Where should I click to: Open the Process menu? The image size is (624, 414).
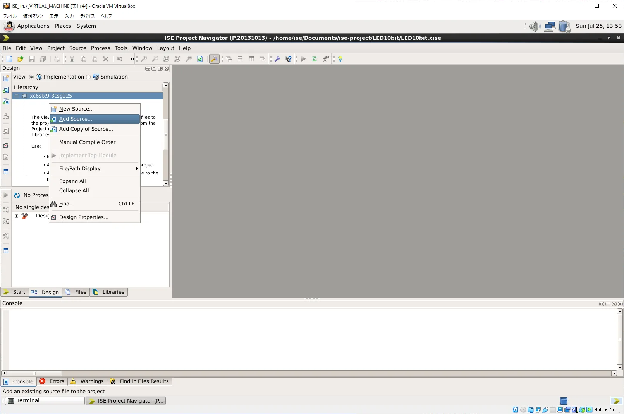[x=100, y=48]
